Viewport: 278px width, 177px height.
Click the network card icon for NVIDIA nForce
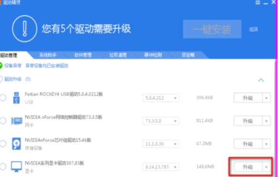(17, 121)
